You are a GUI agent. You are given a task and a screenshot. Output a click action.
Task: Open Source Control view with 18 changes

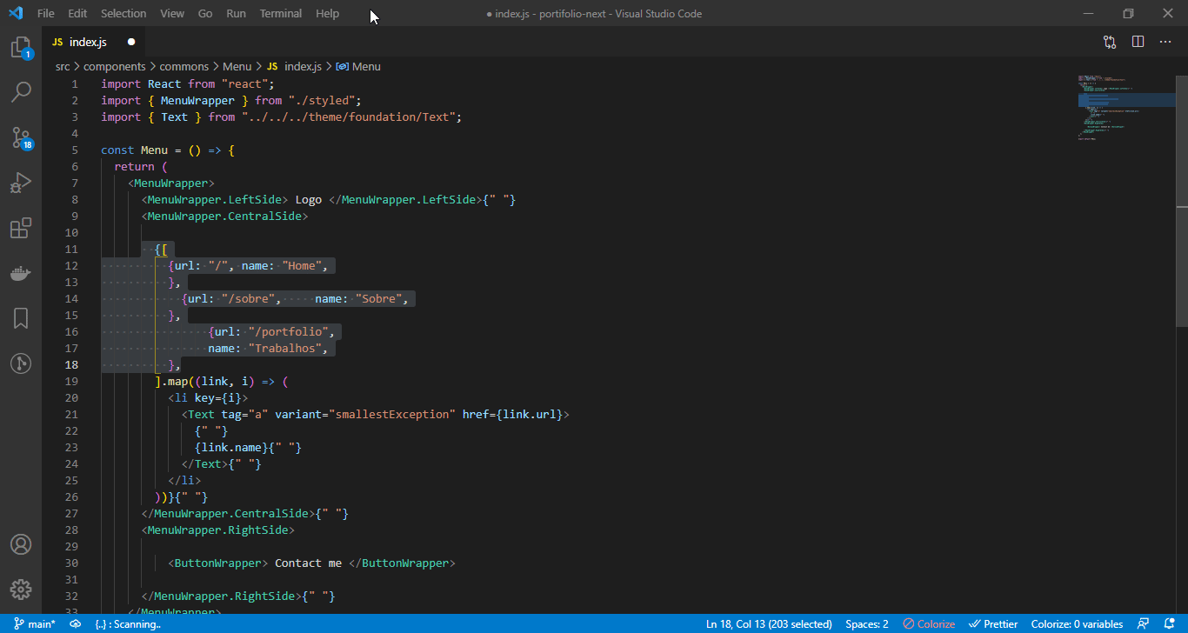click(x=21, y=137)
